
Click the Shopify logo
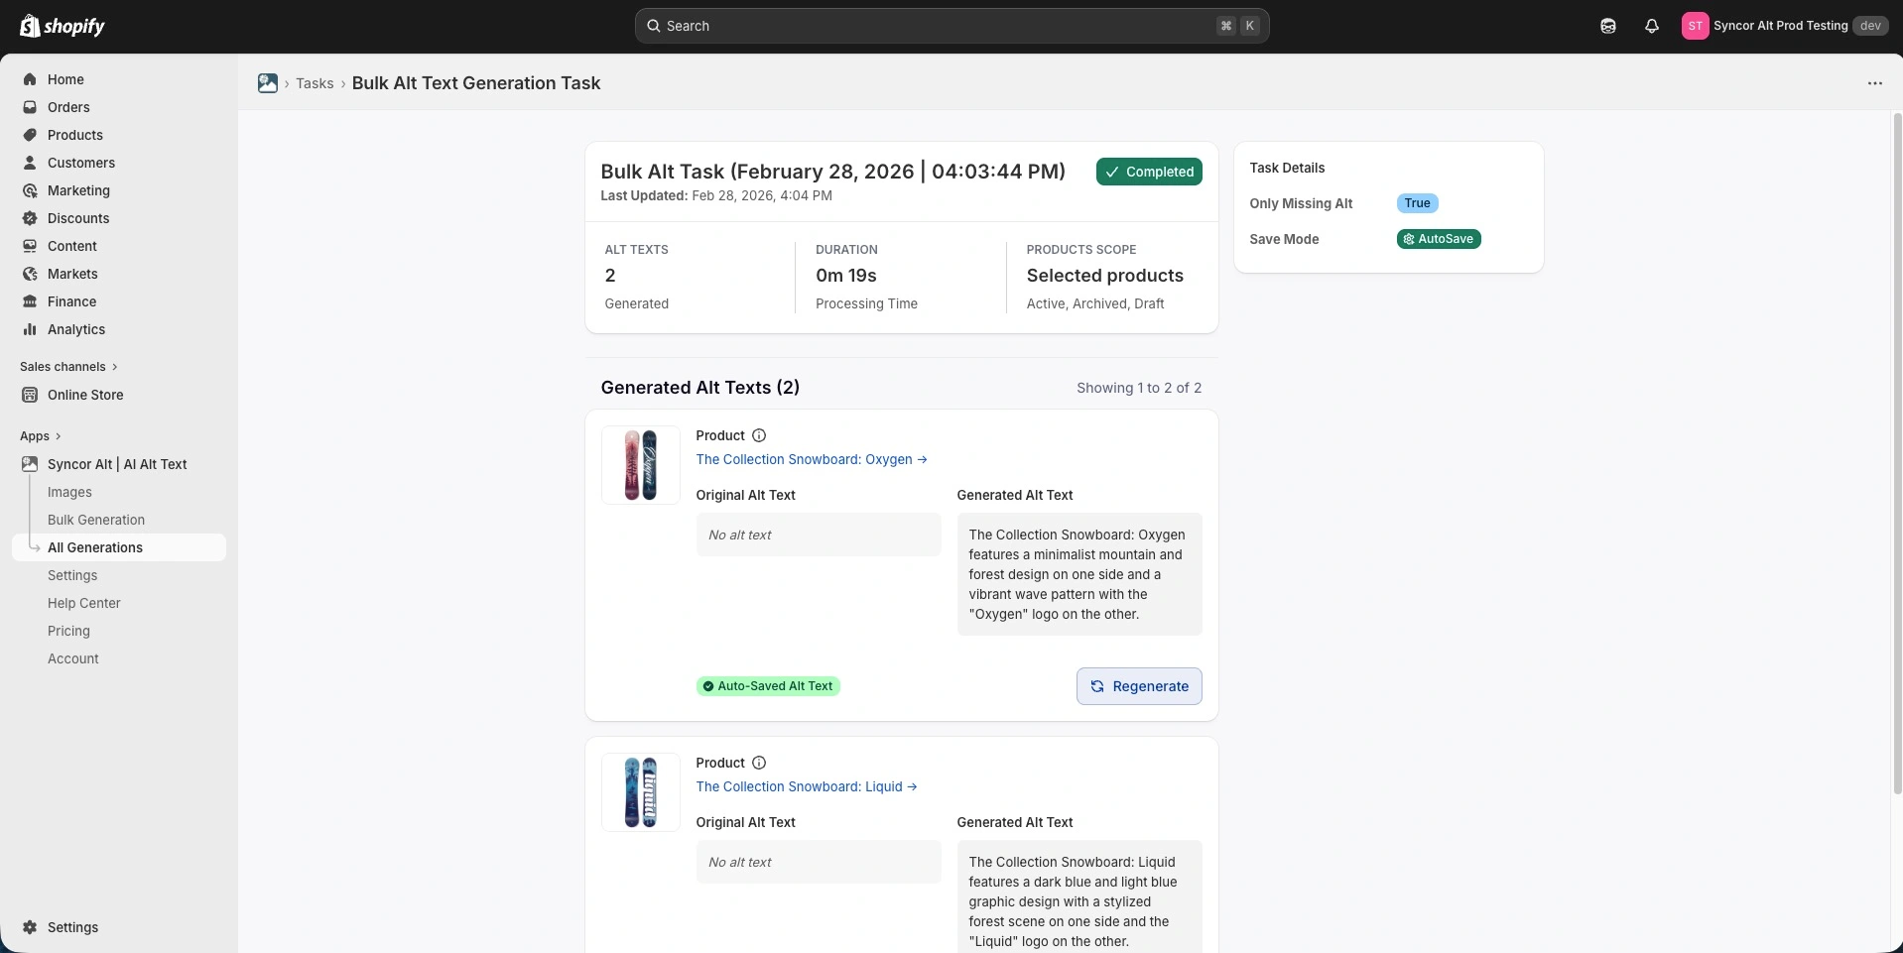coord(63,26)
